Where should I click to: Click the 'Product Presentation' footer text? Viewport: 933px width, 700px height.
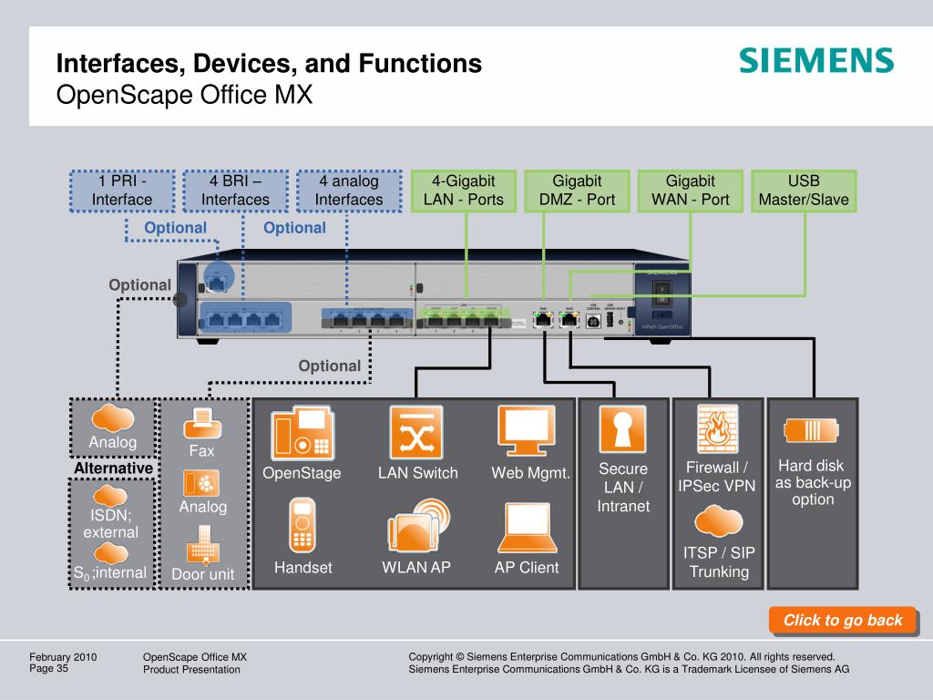pyautogui.click(x=191, y=670)
